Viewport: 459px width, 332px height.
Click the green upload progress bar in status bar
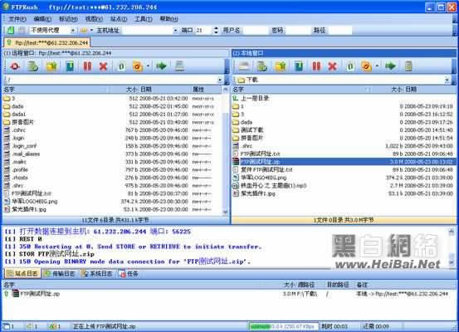[283, 326]
